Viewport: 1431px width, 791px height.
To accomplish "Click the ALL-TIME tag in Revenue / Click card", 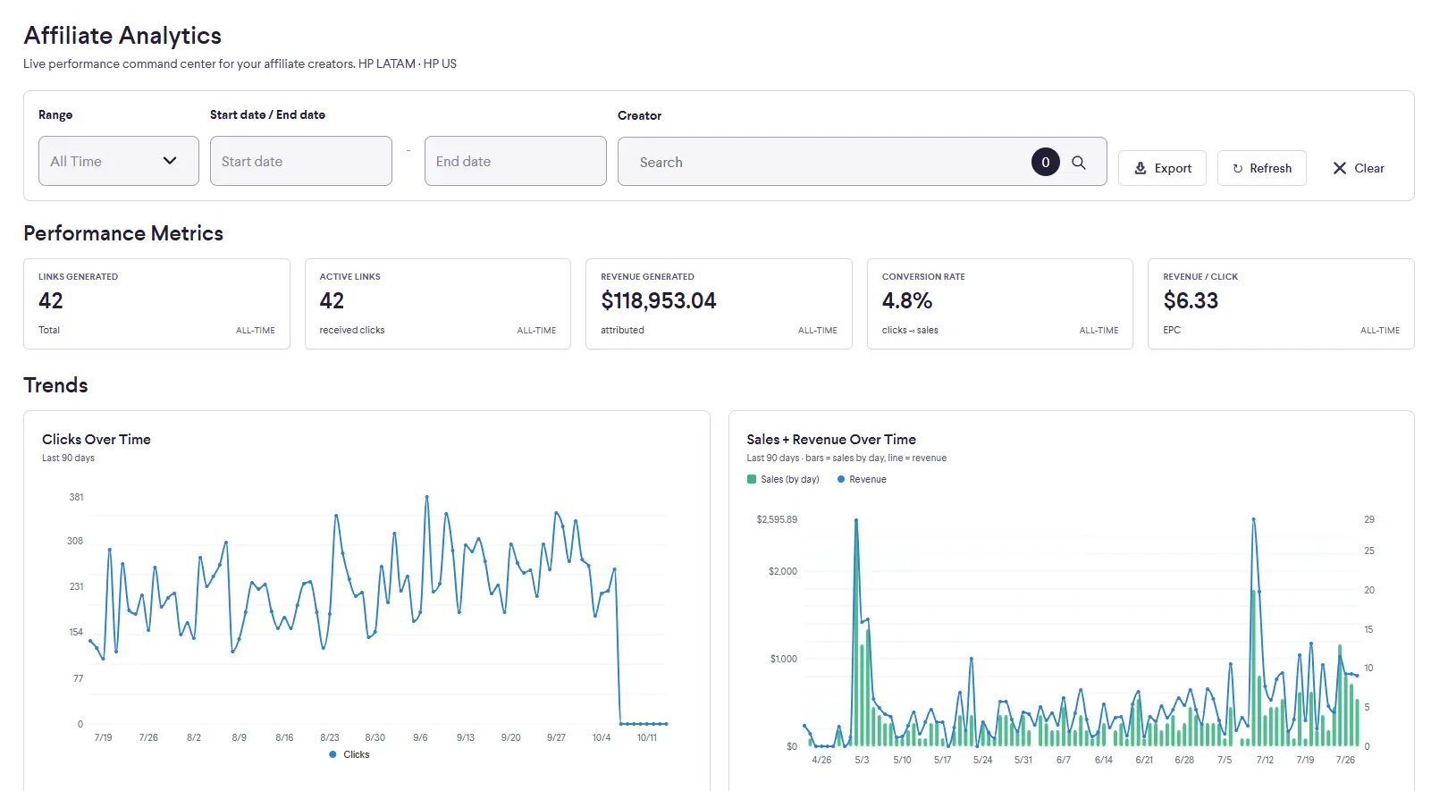I will click(x=1380, y=331).
